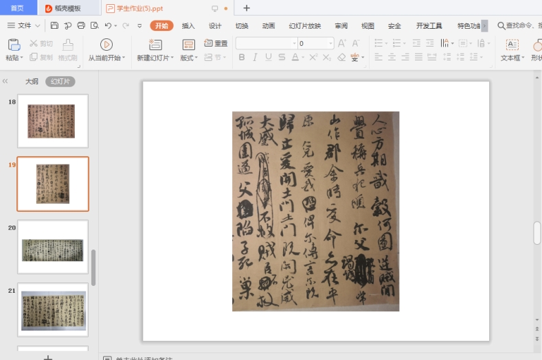This screenshot has height=360, width=542.
Task: Open the font size dropdown
Action: pyautogui.click(x=330, y=43)
